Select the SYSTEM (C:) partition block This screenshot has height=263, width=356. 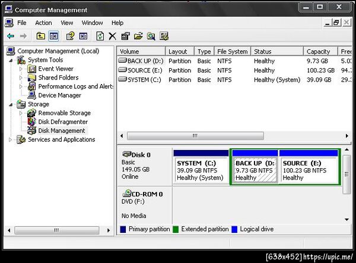coord(201,166)
